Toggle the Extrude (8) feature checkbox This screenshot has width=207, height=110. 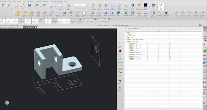pyautogui.click(x=130, y=59)
